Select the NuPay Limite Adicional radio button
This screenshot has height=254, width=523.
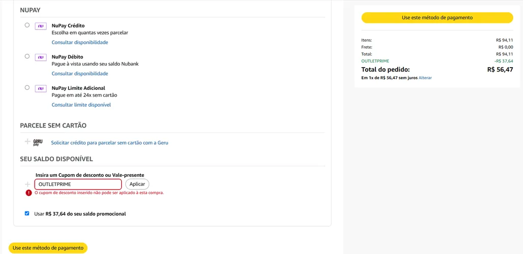pyautogui.click(x=27, y=87)
